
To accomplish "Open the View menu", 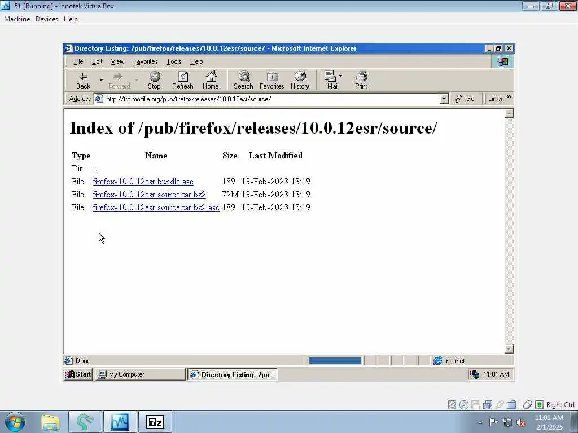I will 117,61.
